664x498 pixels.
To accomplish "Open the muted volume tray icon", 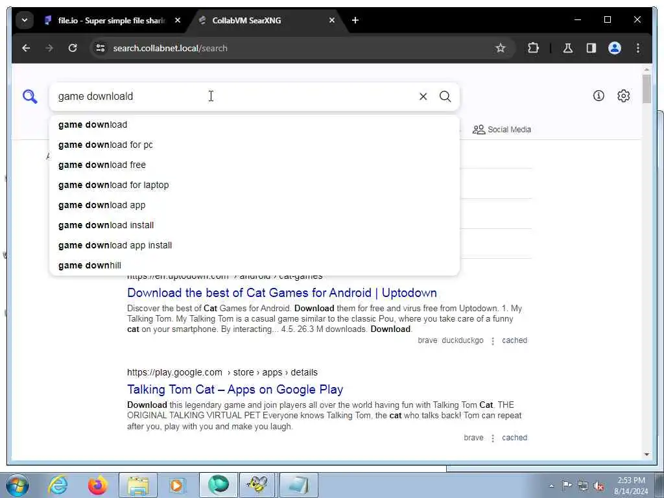I will point(599,486).
